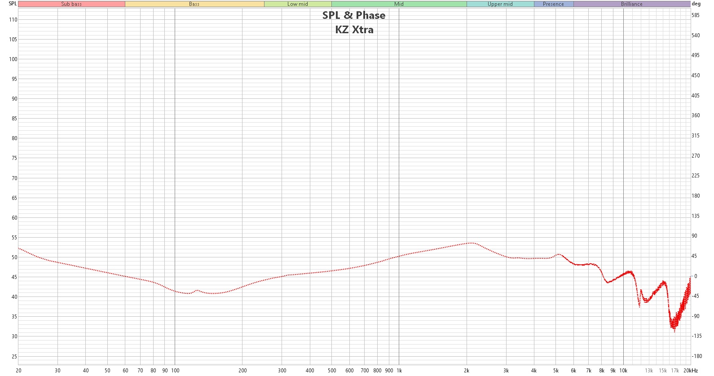Image resolution: width=714 pixels, height=376 pixels.
Task: Click the Bass frequency band label
Action: 194,4
